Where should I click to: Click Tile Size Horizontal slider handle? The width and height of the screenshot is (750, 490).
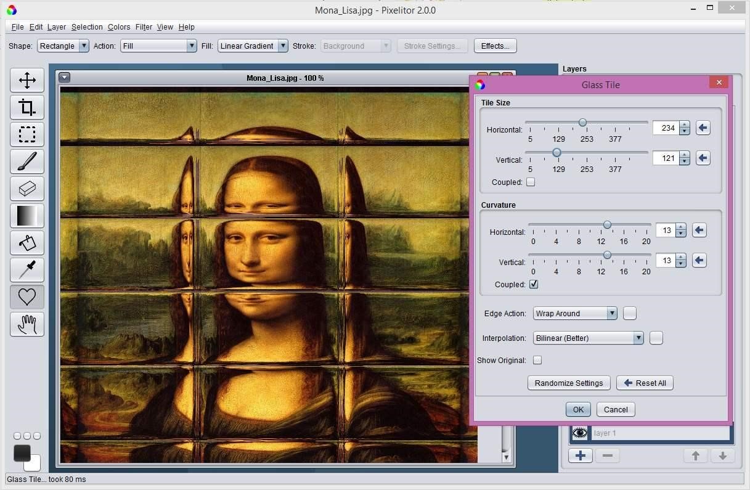(x=582, y=123)
